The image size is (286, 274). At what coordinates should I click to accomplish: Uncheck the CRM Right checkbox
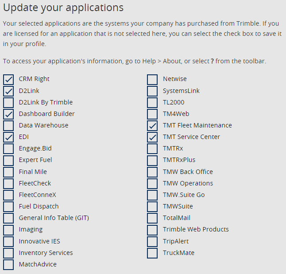[8, 79]
